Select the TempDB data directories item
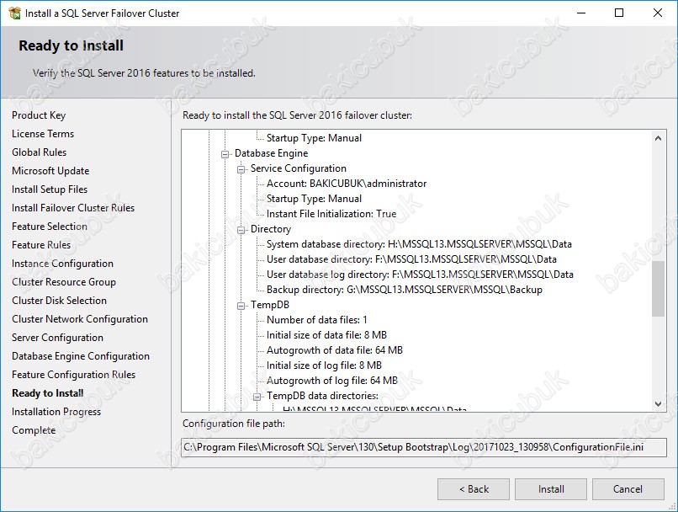 pyautogui.click(x=322, y=396)
